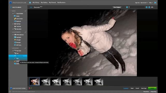
Task: Toggle the Red-Eye applied checkmark
Action: tap(13, 24)
